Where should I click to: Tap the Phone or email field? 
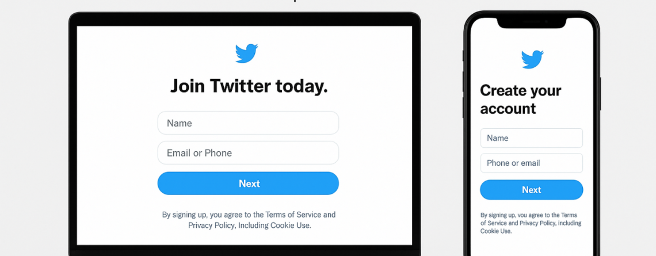[531, 163]
